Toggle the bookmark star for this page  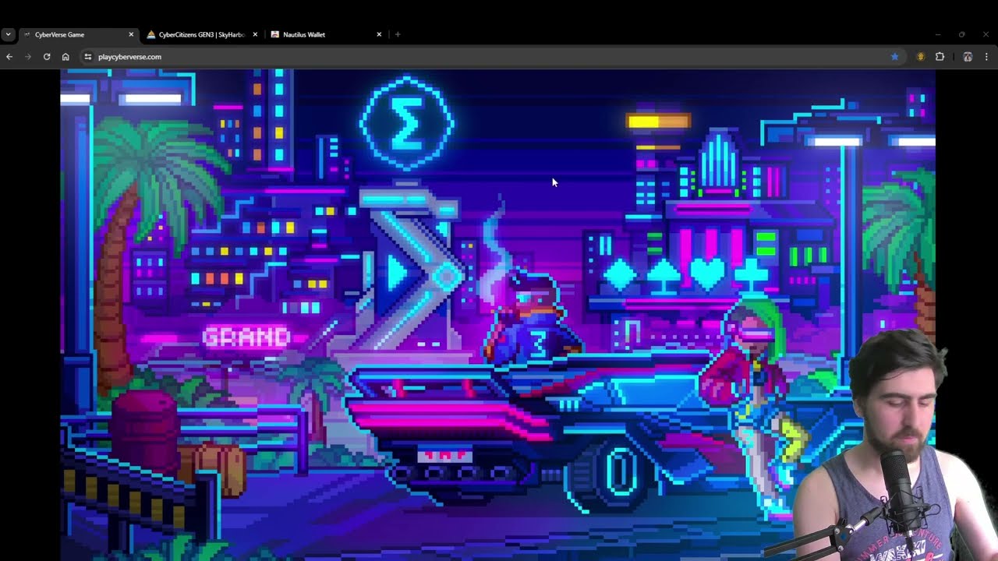tap(894, 57)
